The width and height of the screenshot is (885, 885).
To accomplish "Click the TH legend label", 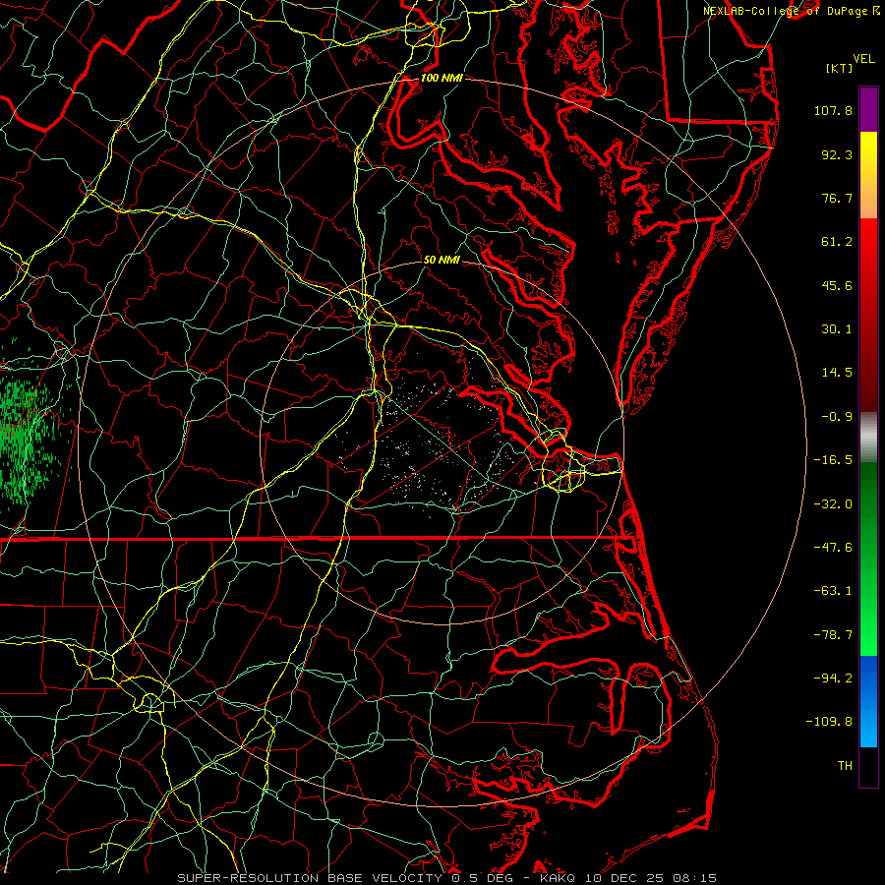I will point(845,766).
